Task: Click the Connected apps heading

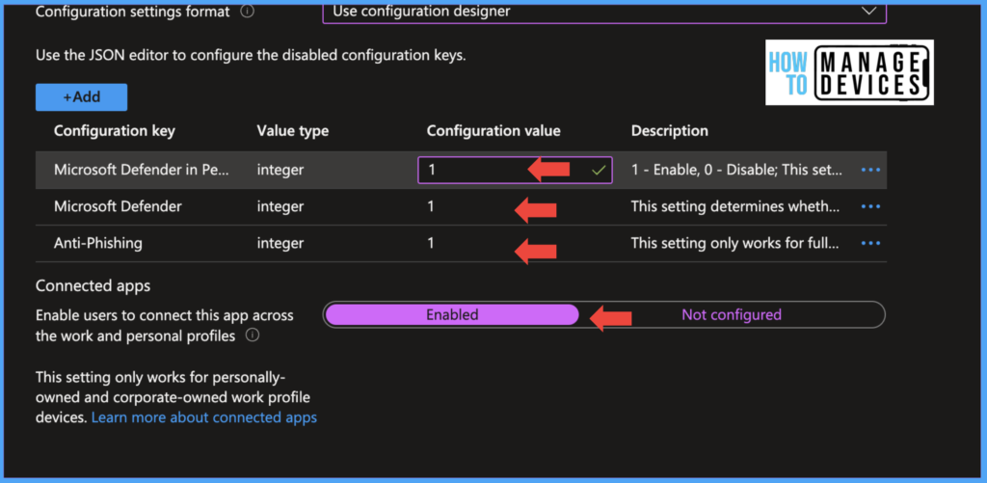Action: 93,286
